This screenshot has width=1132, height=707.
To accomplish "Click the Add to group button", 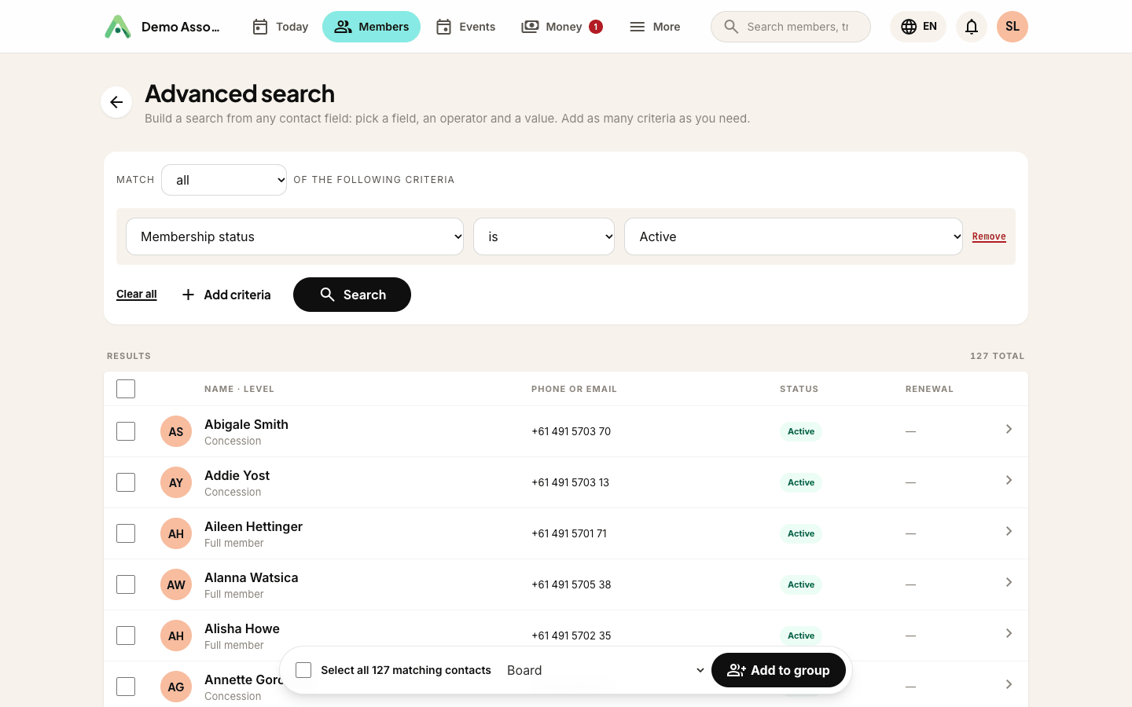I will tap(778, 670).
